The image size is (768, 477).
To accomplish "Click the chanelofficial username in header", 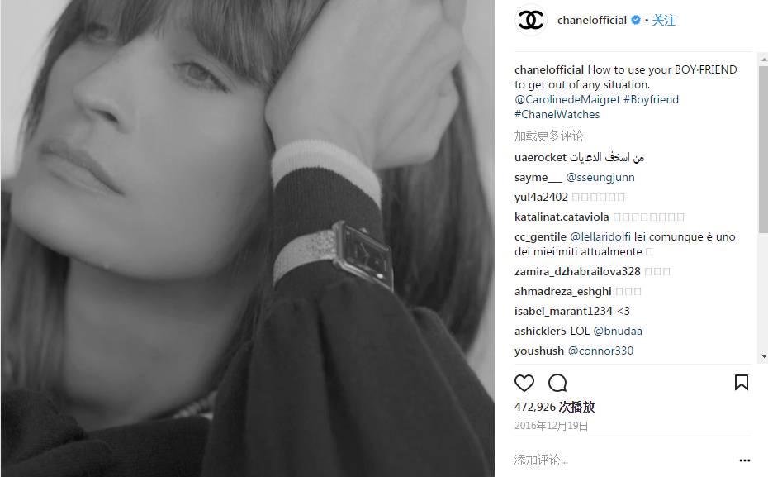I will [x=591, y=20].
